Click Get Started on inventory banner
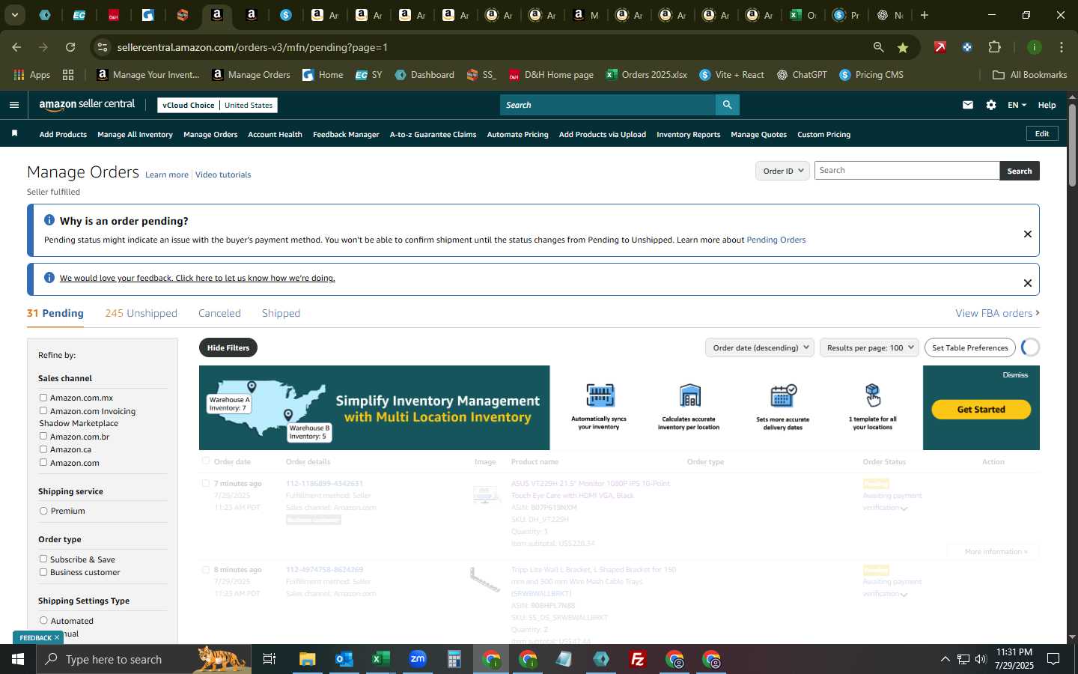This screenshot has width=1078, height=674. tap(981, 410)
